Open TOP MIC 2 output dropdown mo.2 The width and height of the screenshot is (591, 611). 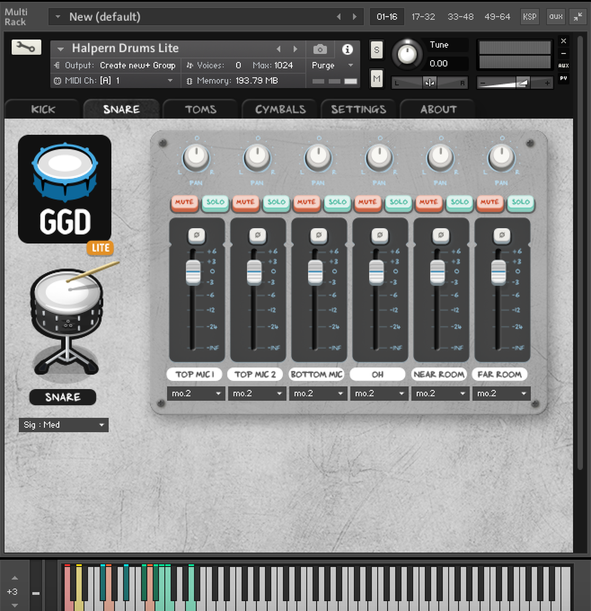tap(257, 393)
